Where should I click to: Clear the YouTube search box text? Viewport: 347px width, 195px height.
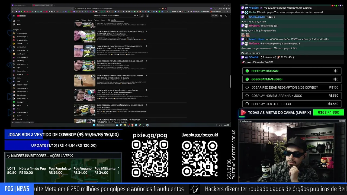coord(137,16)
